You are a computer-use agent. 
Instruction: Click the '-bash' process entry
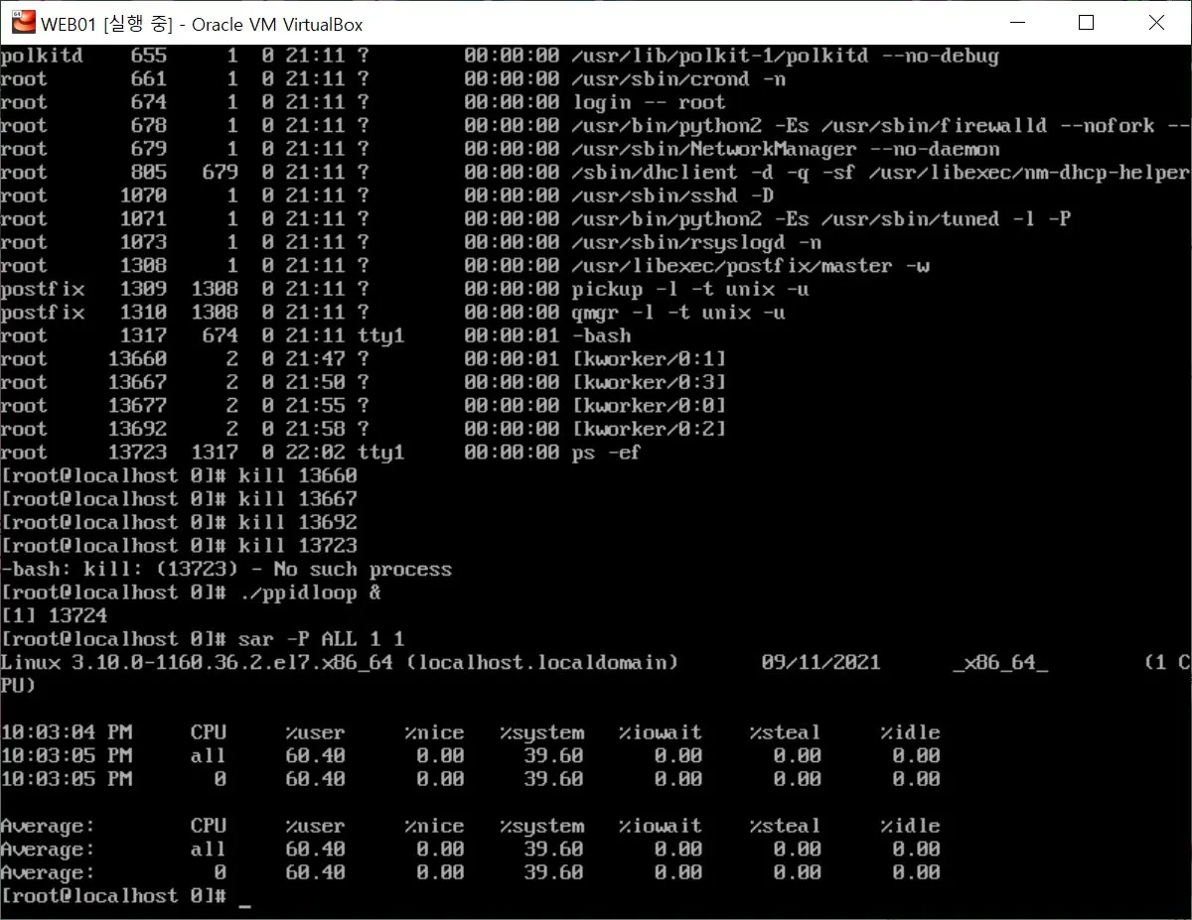click(x=601, y=335)
